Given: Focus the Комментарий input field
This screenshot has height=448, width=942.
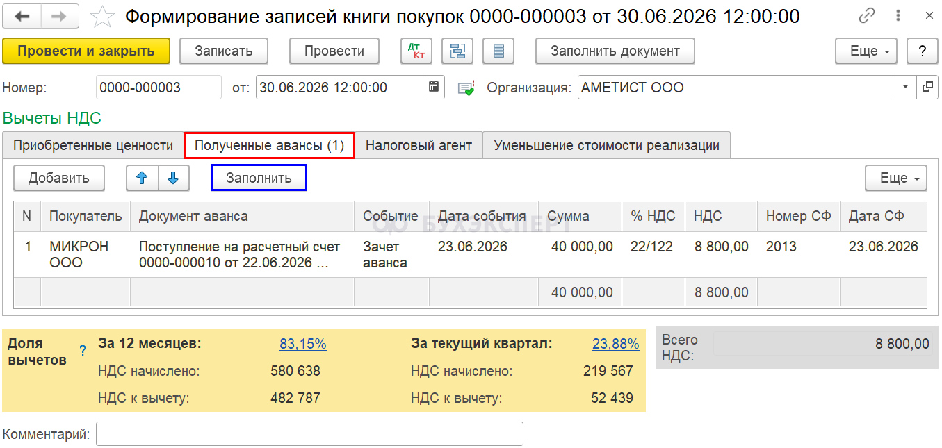Looking at the screenshot, I should click(309, 434).
